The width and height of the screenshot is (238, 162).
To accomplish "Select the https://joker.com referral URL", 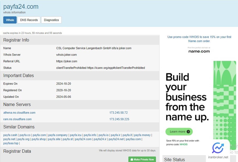I will click(67, 61).
